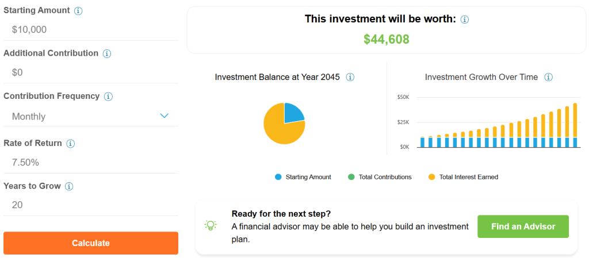Click the lightbulb icon in advisor banner
This screenshot has height=258, width=589.
coord(211,225)
